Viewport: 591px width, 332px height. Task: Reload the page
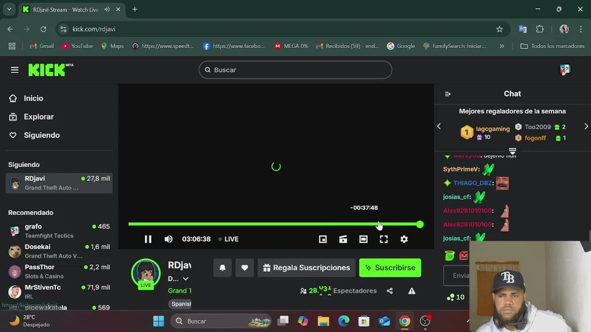tap(43, 29)
